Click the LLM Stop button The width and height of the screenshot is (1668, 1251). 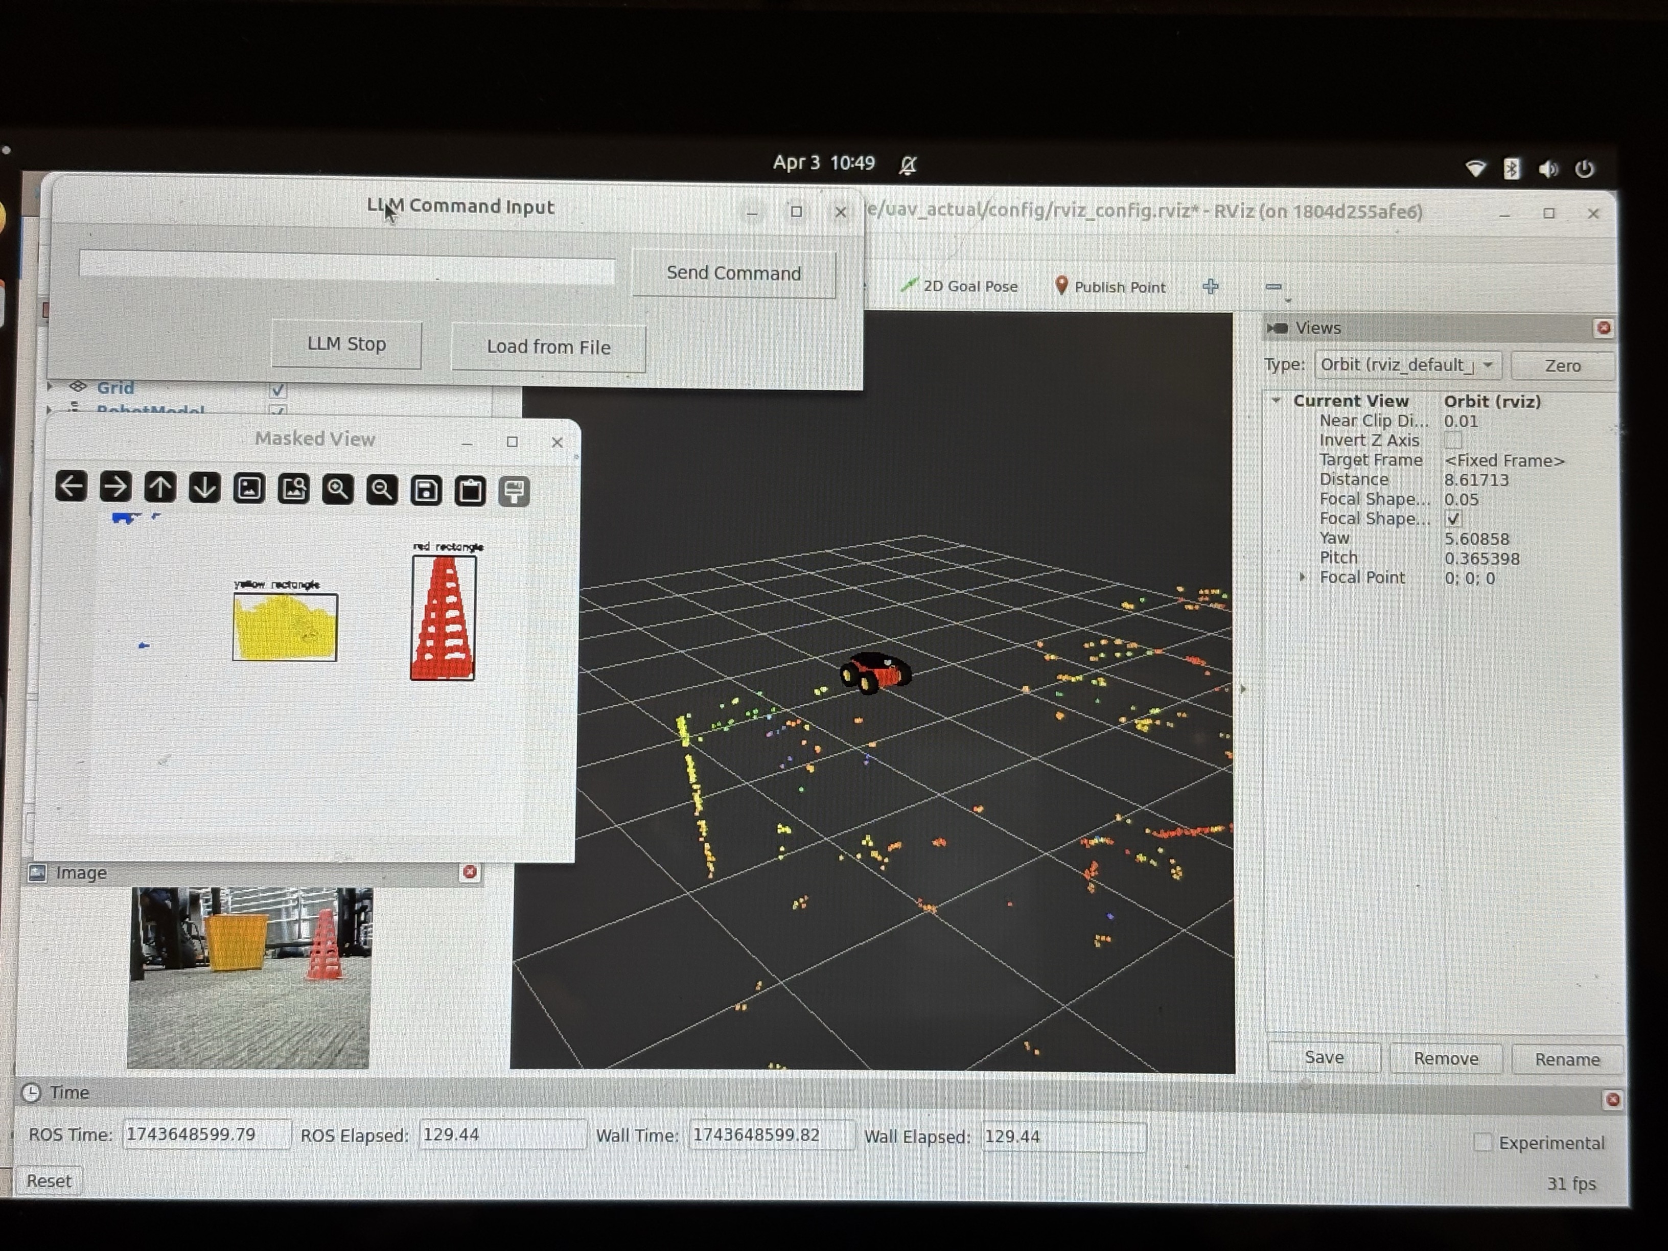coord(346,344)
